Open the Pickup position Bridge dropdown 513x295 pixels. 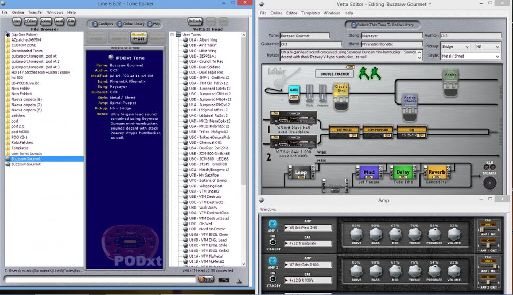(455, 47)
